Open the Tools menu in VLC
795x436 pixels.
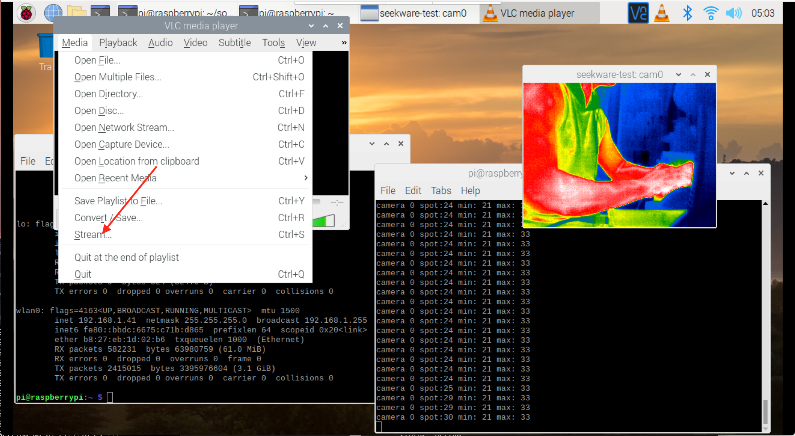point(273,43)
